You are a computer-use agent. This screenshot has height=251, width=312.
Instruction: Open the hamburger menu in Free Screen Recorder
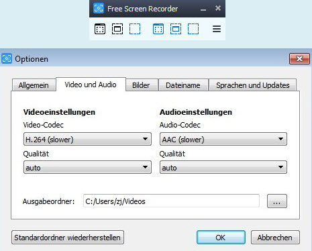tap(217, 29)
